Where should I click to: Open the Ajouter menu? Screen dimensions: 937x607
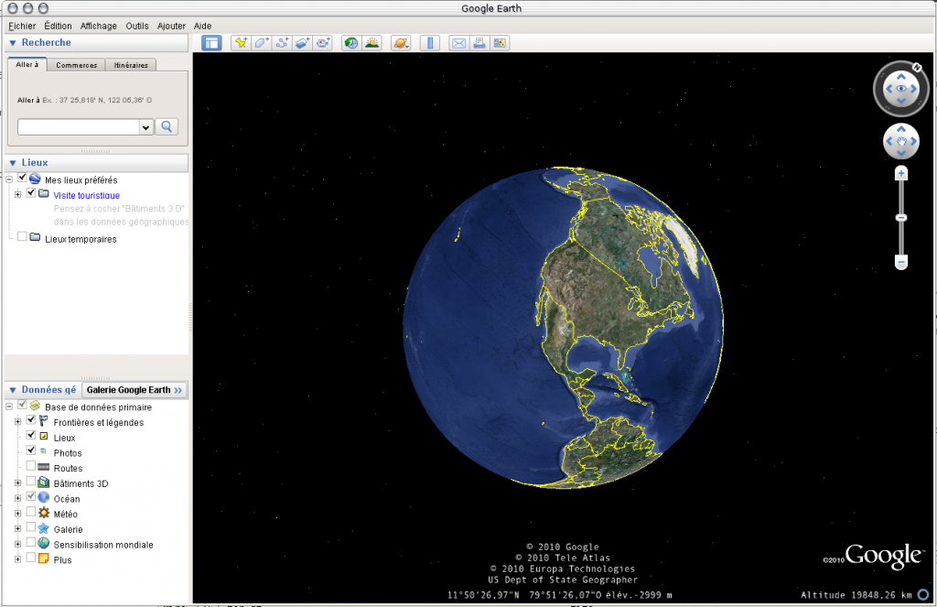pyautogui.click(x=171, y=26)
